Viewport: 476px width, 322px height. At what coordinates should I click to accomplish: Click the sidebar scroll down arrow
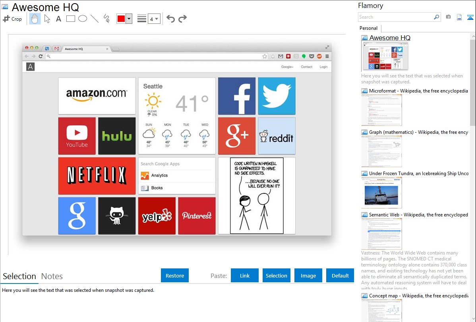[x=473, y=319]
